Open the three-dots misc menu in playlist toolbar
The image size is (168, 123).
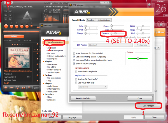click(x=18, y=88)
